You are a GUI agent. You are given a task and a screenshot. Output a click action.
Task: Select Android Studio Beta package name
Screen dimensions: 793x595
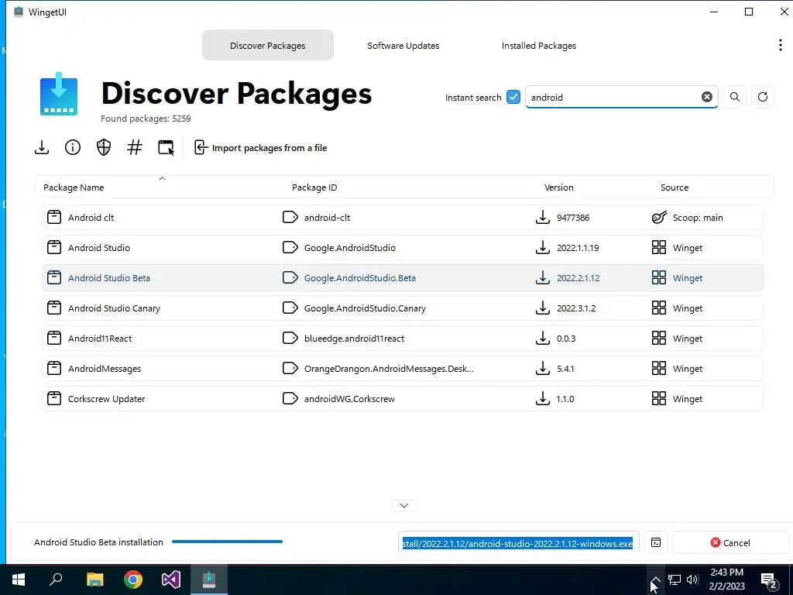tap(109, 278)
